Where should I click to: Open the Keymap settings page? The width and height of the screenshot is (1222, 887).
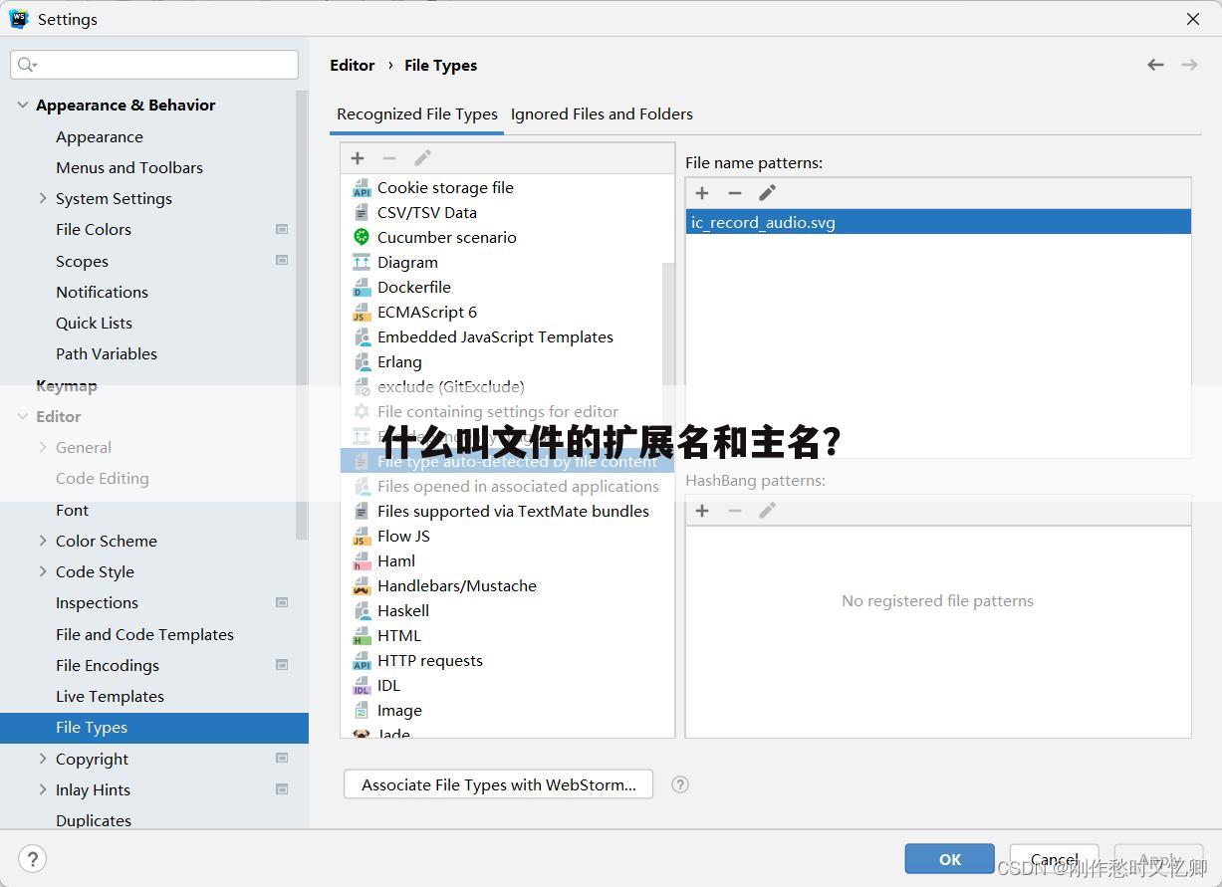click(x=67, y=385)
